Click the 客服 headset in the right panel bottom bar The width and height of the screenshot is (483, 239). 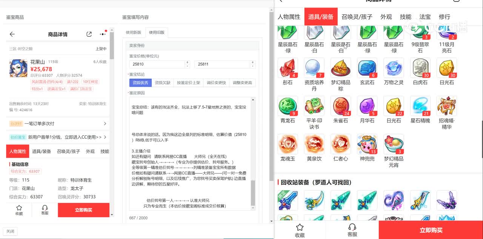[352, 230]
